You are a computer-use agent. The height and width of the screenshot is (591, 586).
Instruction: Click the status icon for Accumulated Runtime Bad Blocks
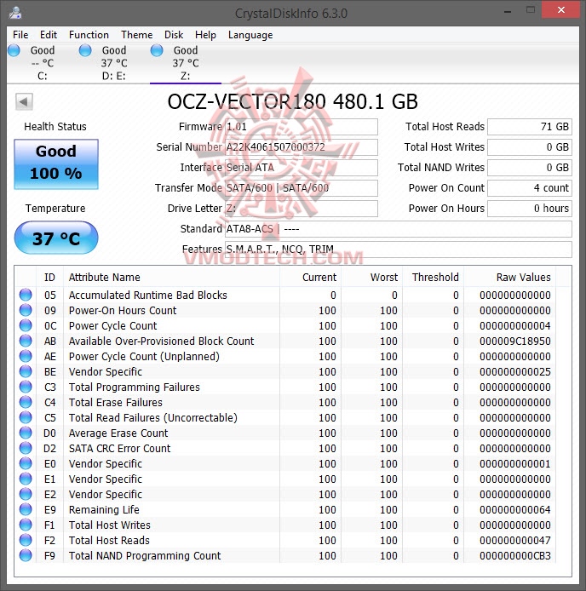click(x=26, y=295)
